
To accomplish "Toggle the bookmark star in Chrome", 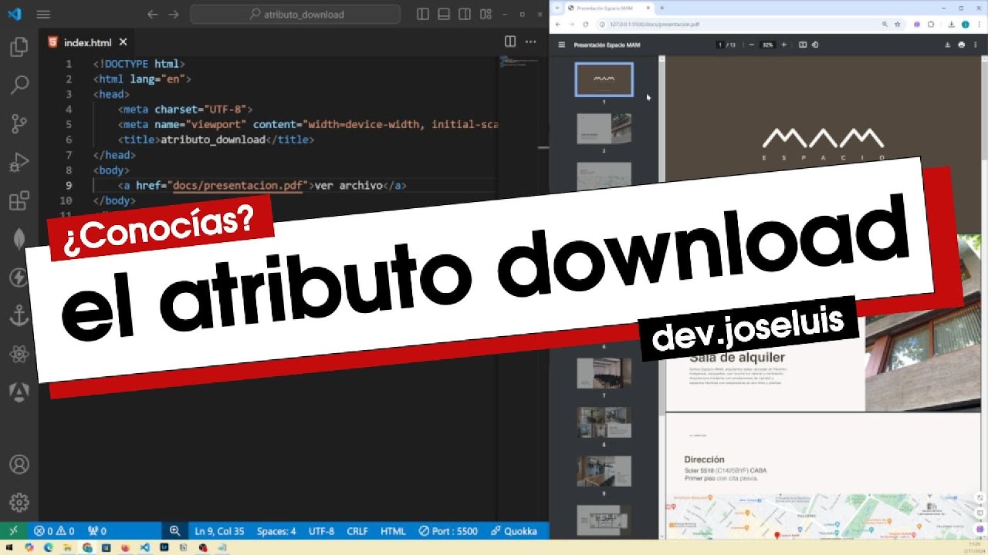I will coord(897,24).
